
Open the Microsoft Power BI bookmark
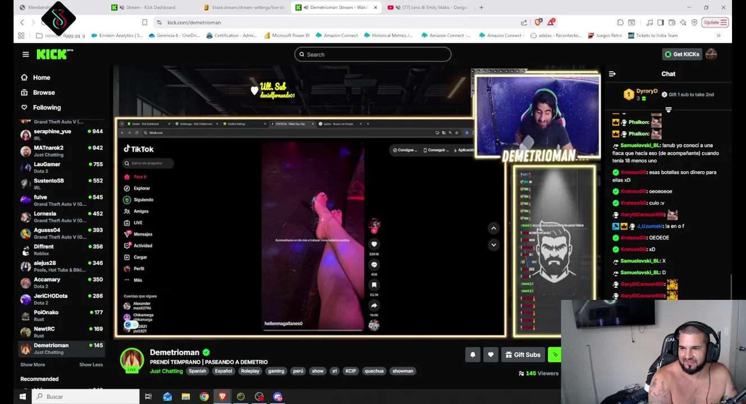pyautogui.click(x=286, y=35)
